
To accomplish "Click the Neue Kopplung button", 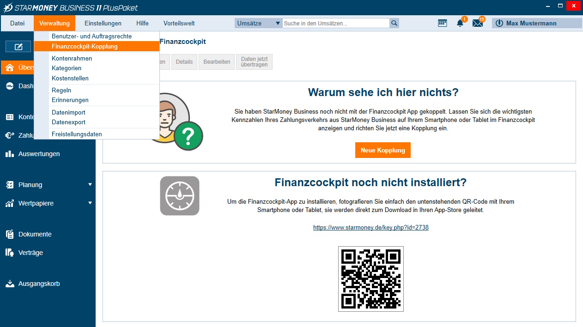I will 383,150.
